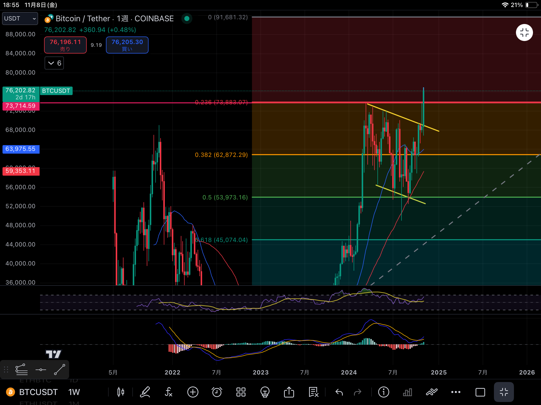
Task: Open the three dots more menu
Action: [x=456, y=392]
